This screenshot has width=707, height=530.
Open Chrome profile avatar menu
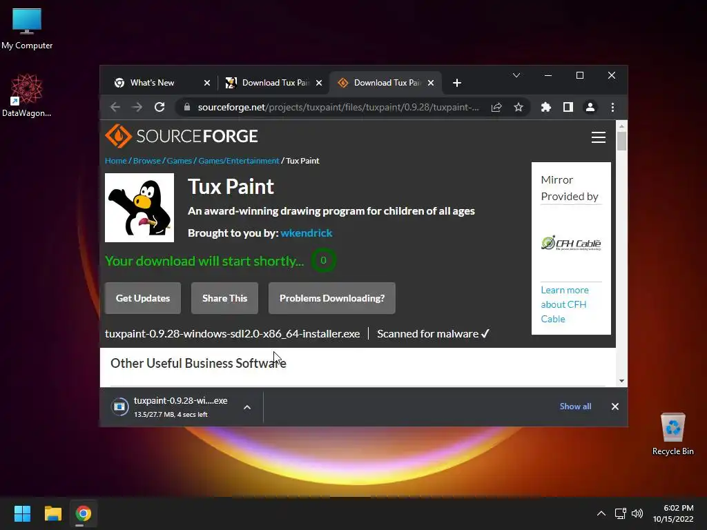pyautogui.click(x=590, y=107)
